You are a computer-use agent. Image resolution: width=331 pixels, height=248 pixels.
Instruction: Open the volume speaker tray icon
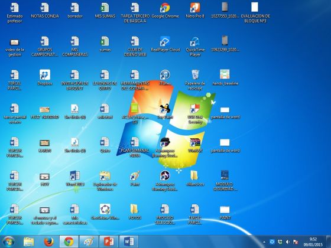coord(287,242)
